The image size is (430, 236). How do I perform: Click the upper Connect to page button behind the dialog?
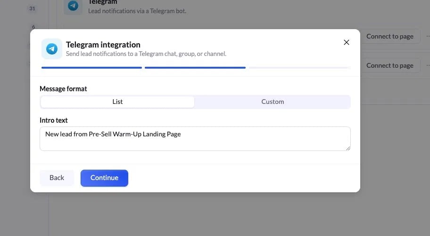[x=389, y=36]
